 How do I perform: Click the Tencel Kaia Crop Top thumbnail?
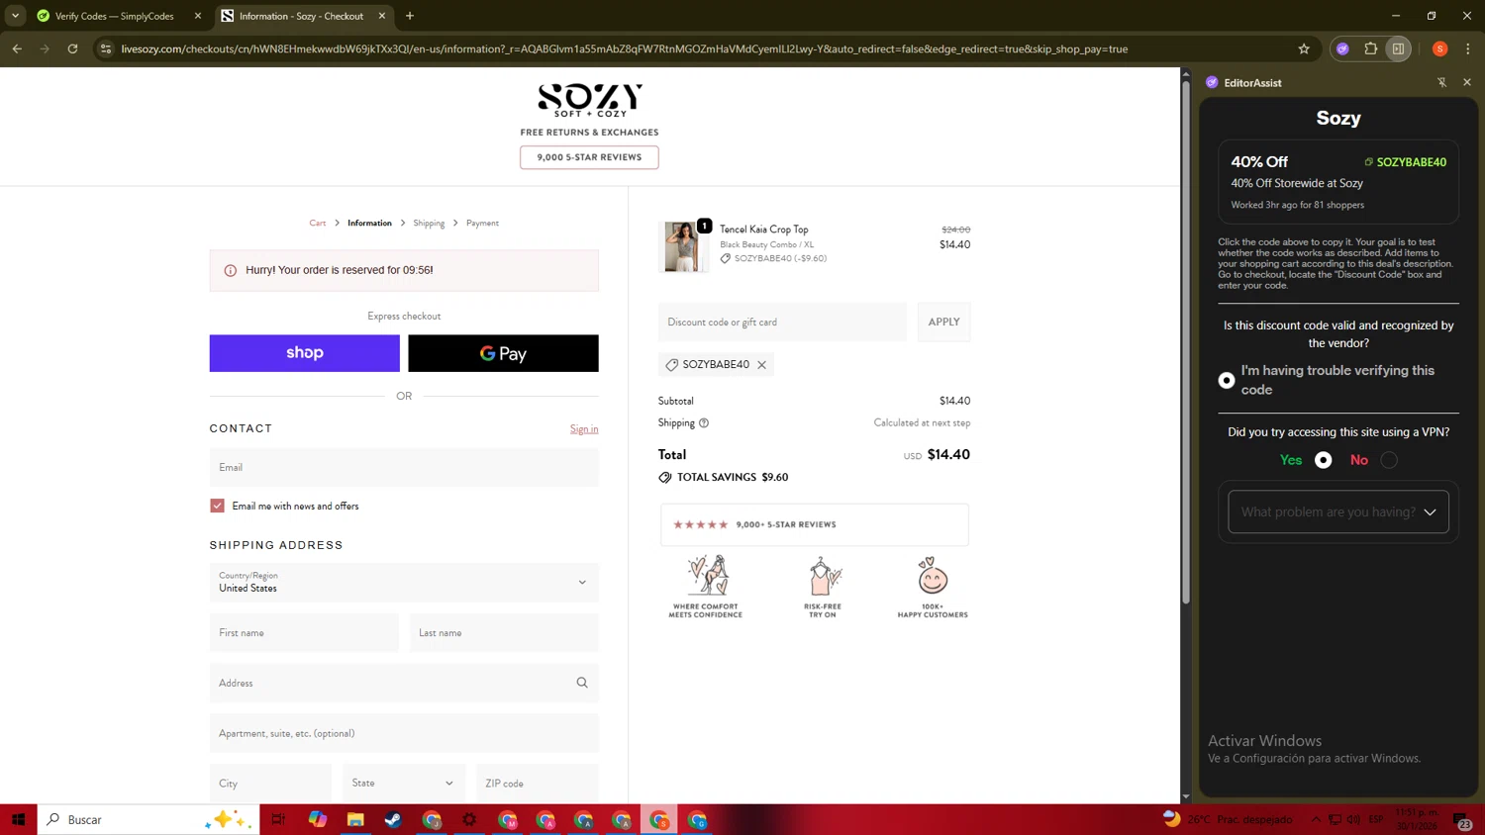(x=682, y=246)
